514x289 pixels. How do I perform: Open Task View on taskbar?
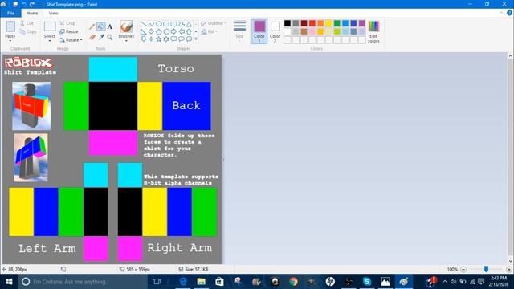click(157, 282)
